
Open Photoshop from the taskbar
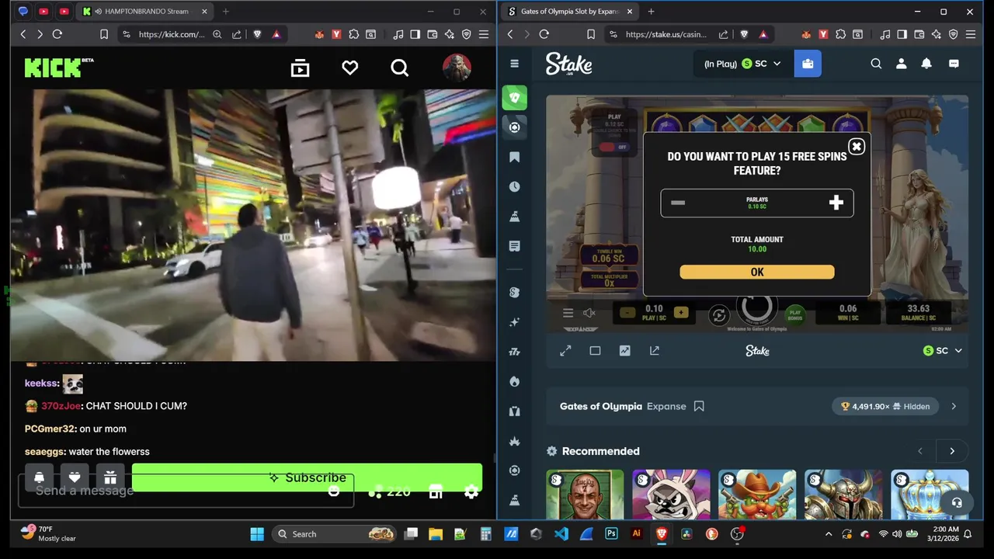[x=611, y=534]
